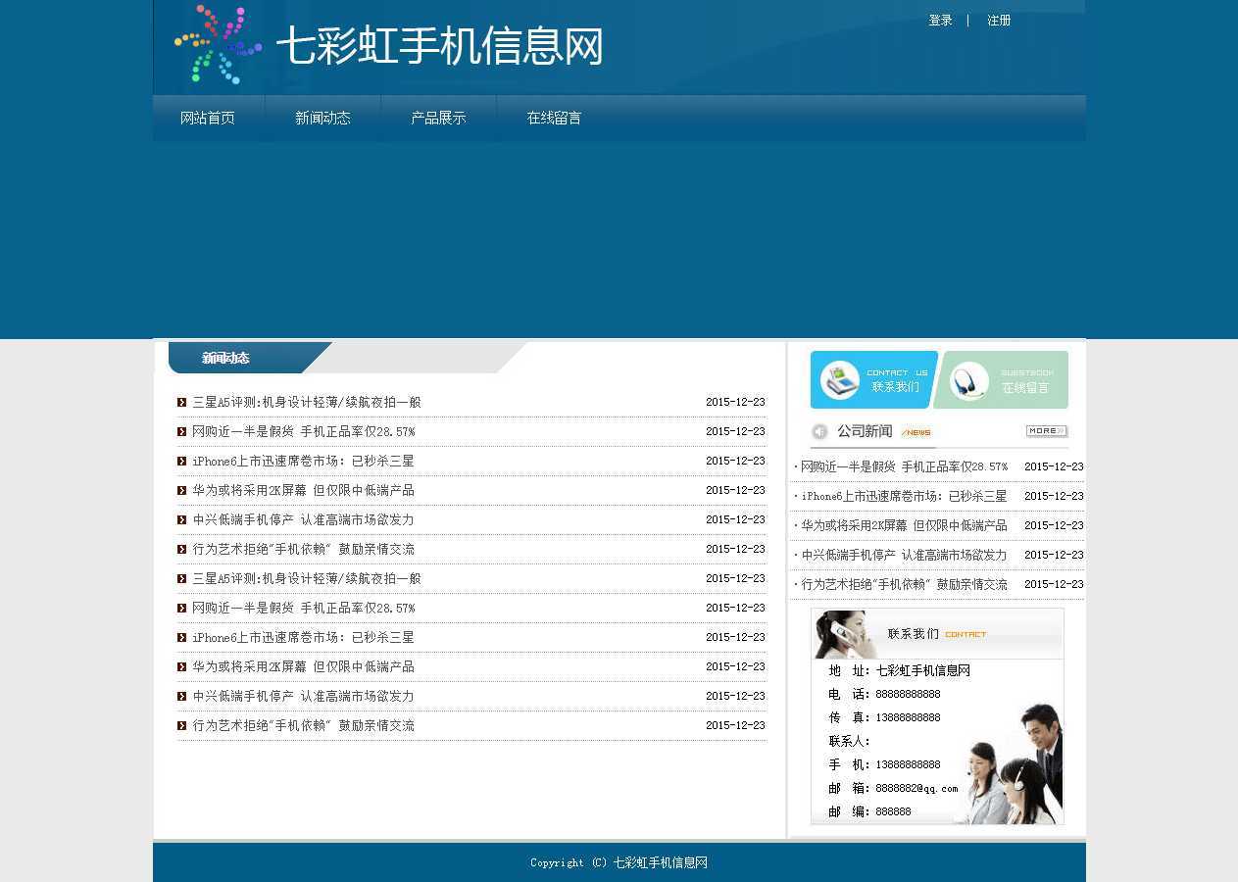
Task: Click the MORE button beside 公司新闻
Action: pos(1046,431)
